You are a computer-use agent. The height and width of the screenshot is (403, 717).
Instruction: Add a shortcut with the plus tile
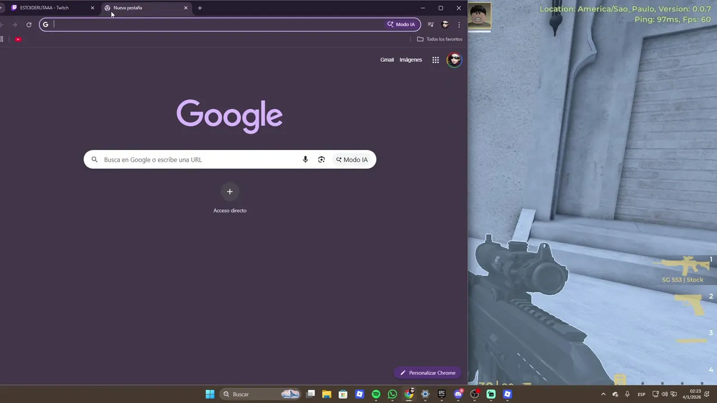point(230,191)
